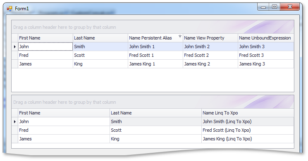Click the Name Linq To Xpo column header

click(x=248, y=113)
